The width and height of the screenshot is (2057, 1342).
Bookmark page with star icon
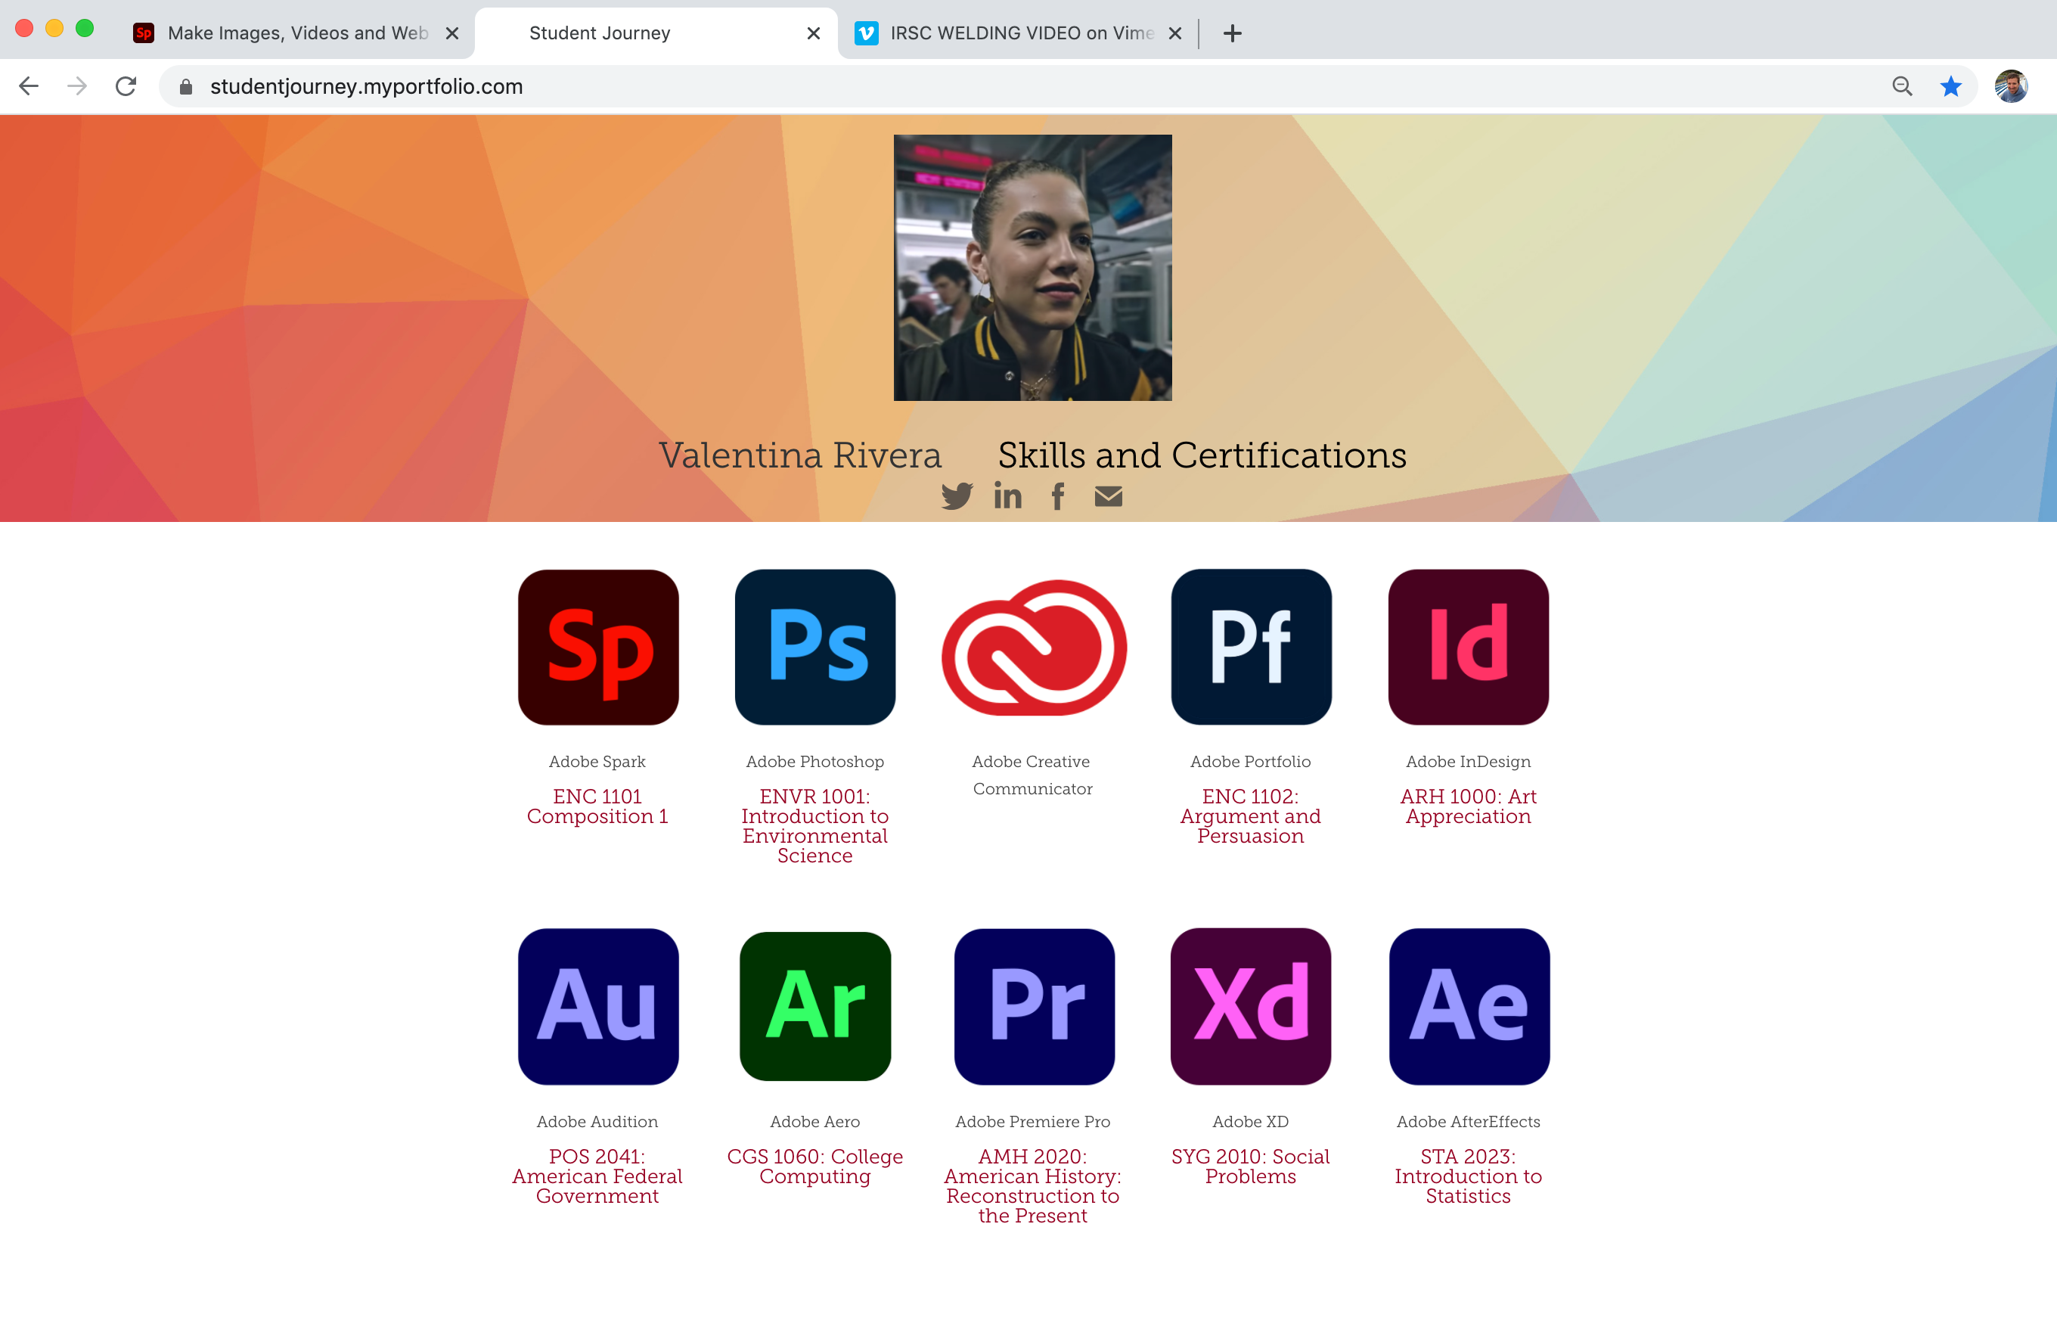1950,86
